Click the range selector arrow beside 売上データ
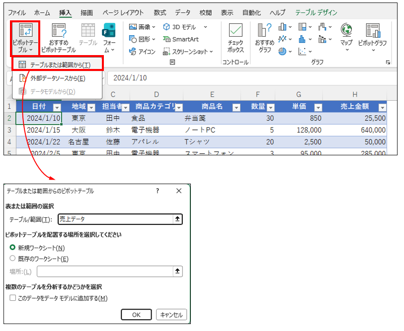 click(178, 219)
